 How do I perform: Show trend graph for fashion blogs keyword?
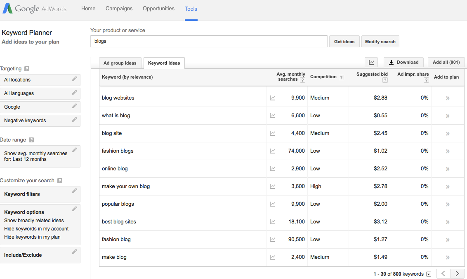click(x=272, y=151)
